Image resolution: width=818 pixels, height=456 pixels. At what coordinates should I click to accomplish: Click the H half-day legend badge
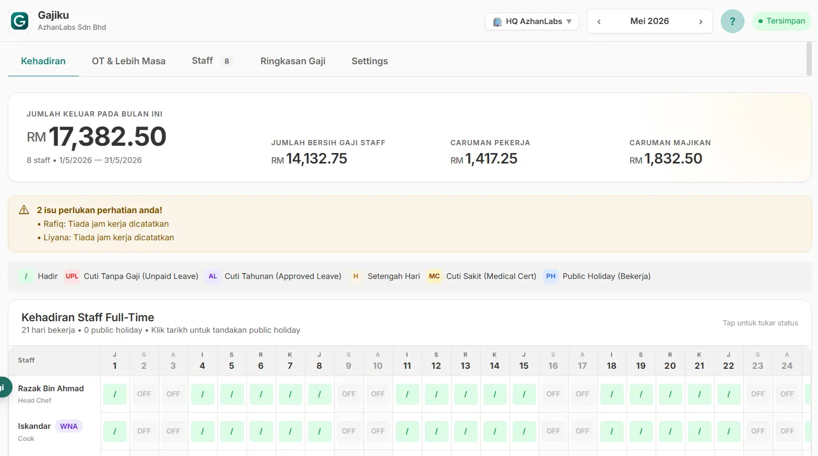(355, 276)
